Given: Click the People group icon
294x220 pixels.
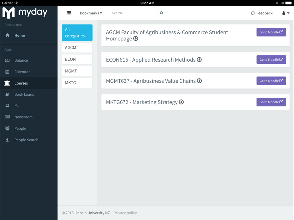Looking at the screenshot, I should [7, 128].
